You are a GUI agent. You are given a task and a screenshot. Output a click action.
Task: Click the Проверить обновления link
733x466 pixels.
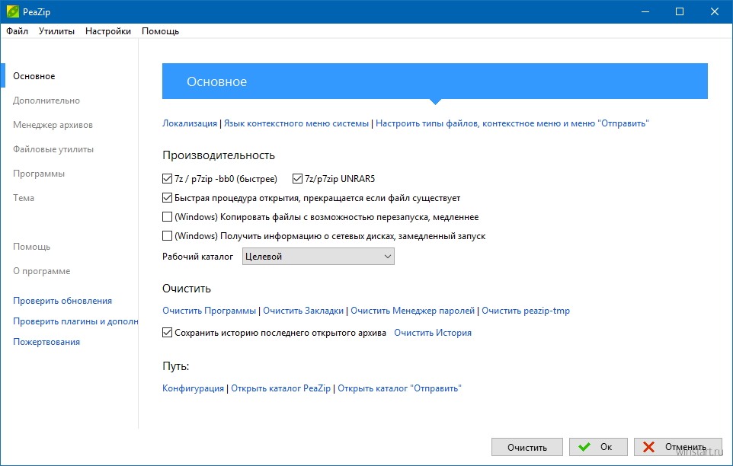pos(62,301)
